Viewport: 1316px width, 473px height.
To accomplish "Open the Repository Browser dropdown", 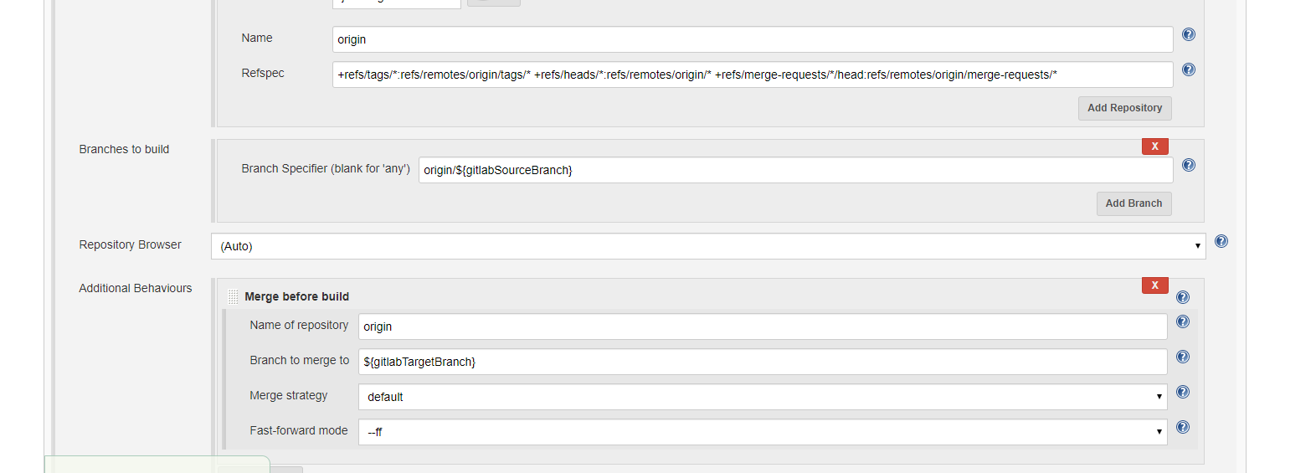I will tap(708, 246).
